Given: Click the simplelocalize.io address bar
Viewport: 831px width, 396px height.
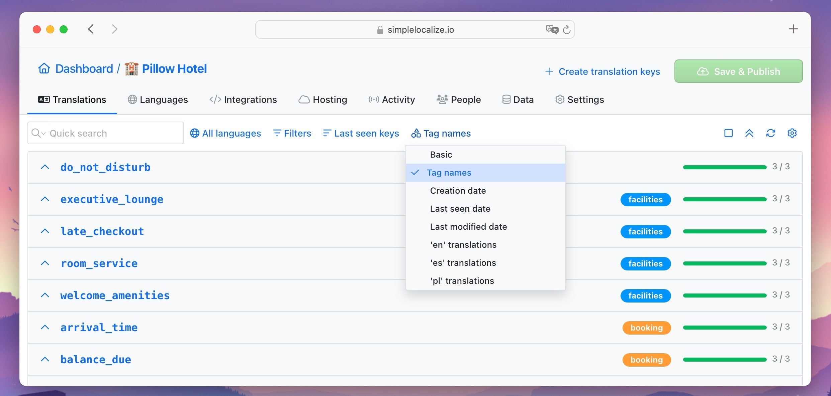Looking at the screenshot, I should 415,29.
